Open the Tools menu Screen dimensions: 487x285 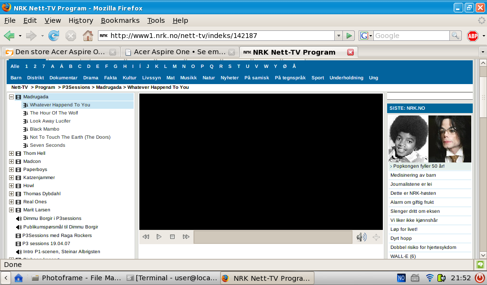[156, 20]
